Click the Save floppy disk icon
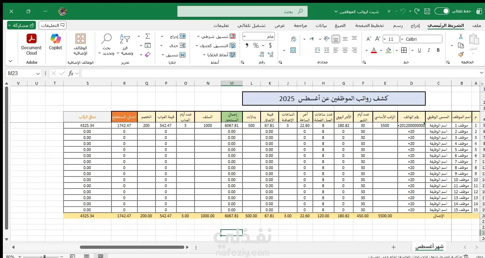This screenshot has width=485, height=258. tap(427, 11)
